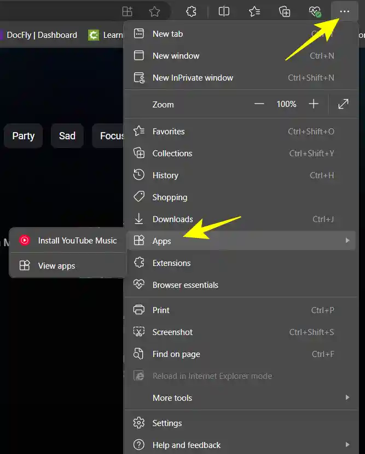Click the Settings gear icon in menu
365x454 pixels.
(x=139, y=423)
